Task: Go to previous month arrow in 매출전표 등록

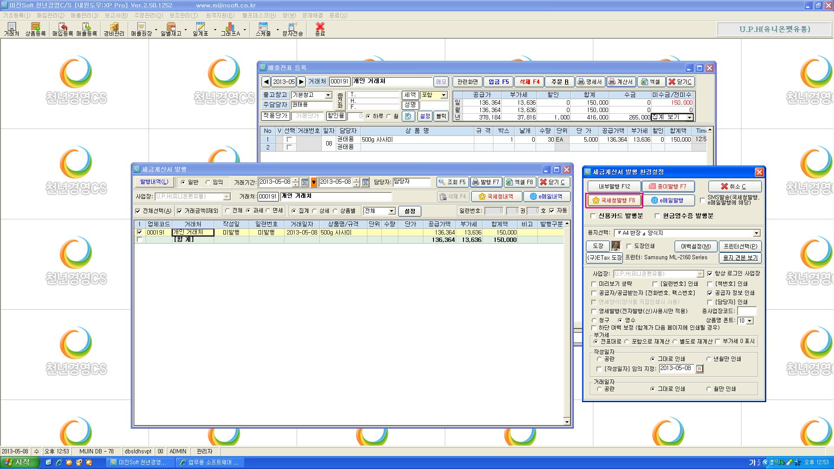Action: click(x=266, y=82)
